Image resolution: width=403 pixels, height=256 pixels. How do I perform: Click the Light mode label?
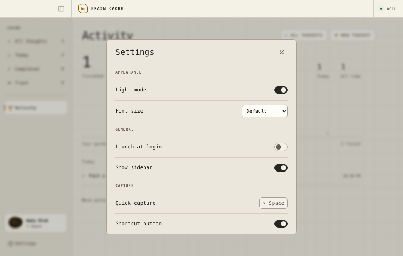[x=131, y=90]
